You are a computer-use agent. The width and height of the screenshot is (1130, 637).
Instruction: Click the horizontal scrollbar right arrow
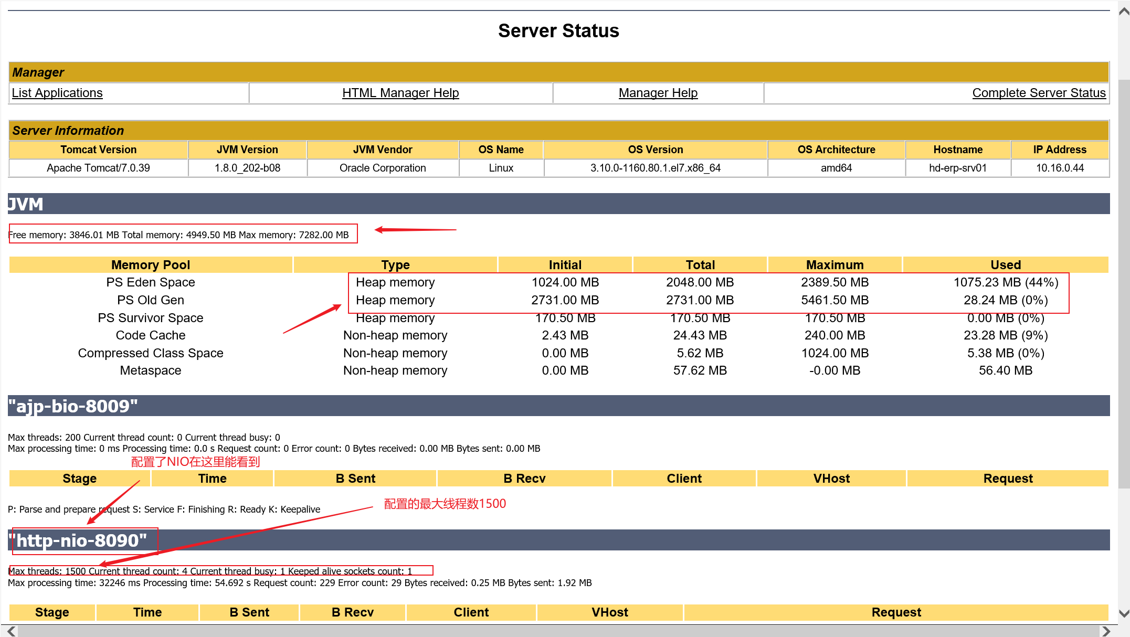[1106, 631]
